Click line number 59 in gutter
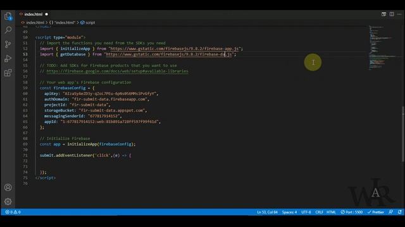The image size is (405, 227). 25,88
